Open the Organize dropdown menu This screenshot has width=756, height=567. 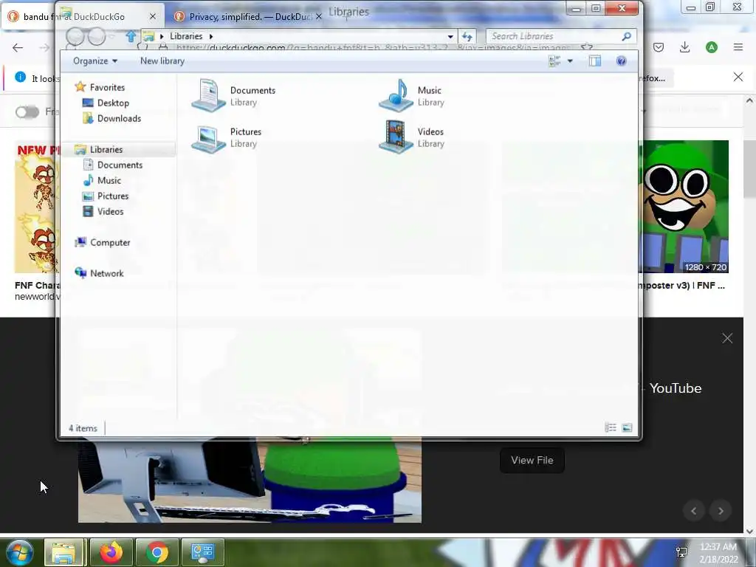[x=95, y=61]
